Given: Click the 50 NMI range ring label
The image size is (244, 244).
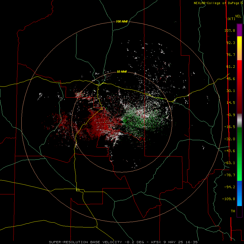Looking at the screenshot, I should coord(122,72).
